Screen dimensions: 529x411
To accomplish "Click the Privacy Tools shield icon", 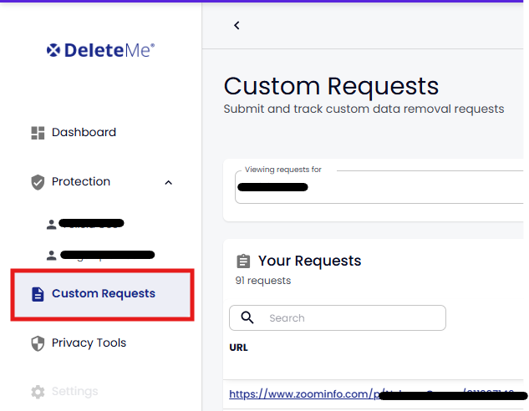I will pos(38,343).
